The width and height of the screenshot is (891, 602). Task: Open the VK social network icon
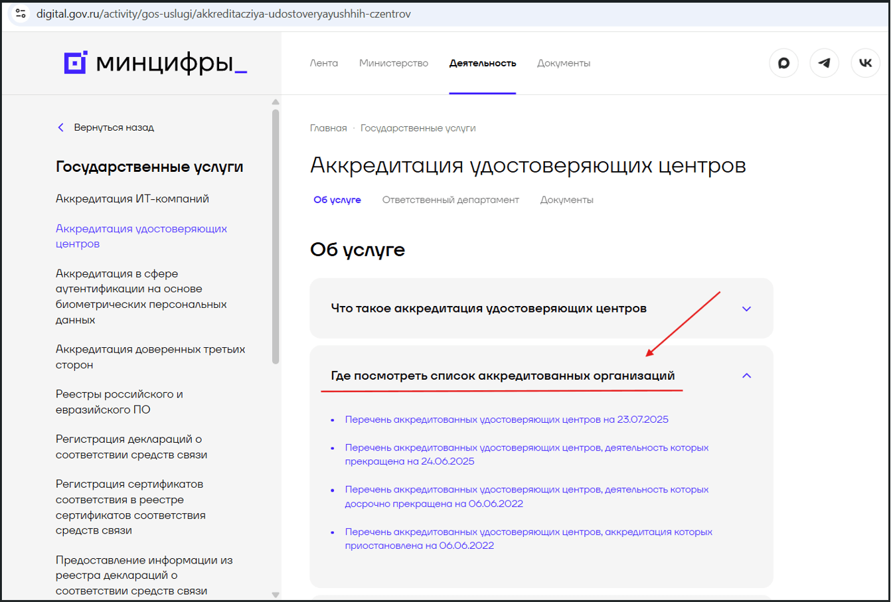(865, 63)
